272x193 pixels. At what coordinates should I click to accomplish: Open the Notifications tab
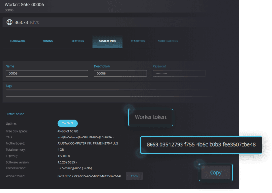click(x=168, y=41)
